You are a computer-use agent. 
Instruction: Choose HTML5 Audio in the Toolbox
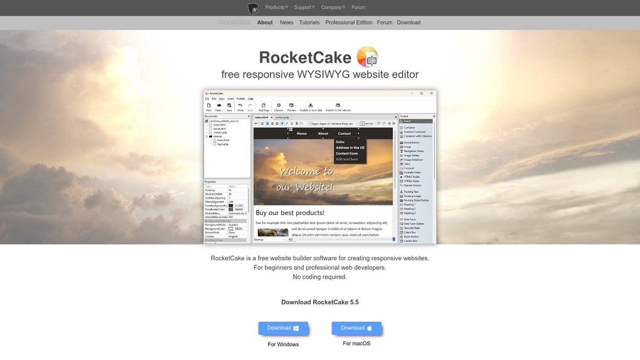click(x=410, y=177)
